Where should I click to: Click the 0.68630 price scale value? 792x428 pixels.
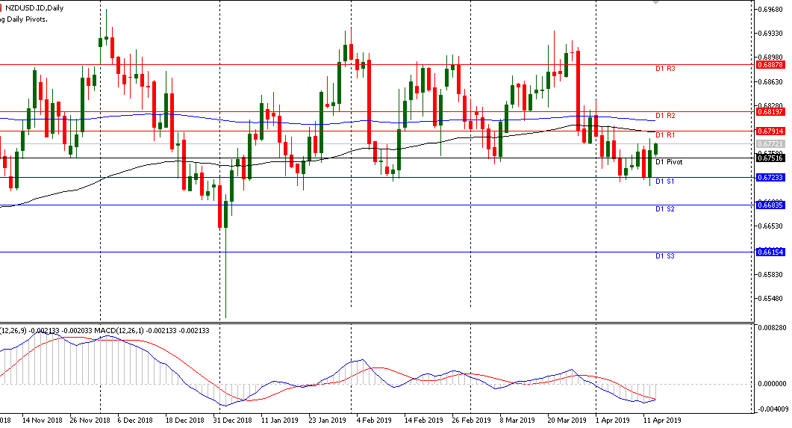770,81
